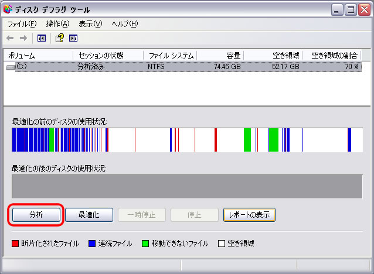
Task: Click the 74.46 GB capacity cell
Action: coord(227,67)
